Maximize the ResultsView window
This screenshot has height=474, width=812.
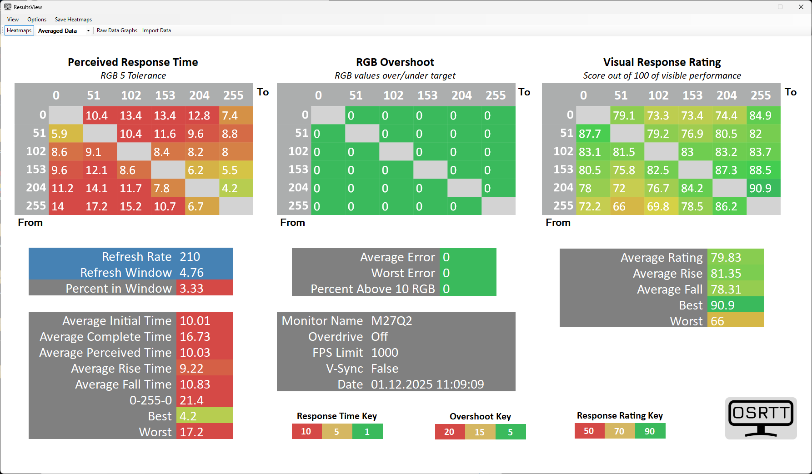780,7
